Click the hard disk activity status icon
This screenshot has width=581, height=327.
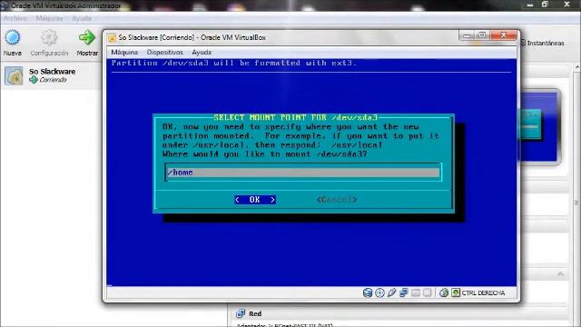pyautogui.click(x=368, y=292)
